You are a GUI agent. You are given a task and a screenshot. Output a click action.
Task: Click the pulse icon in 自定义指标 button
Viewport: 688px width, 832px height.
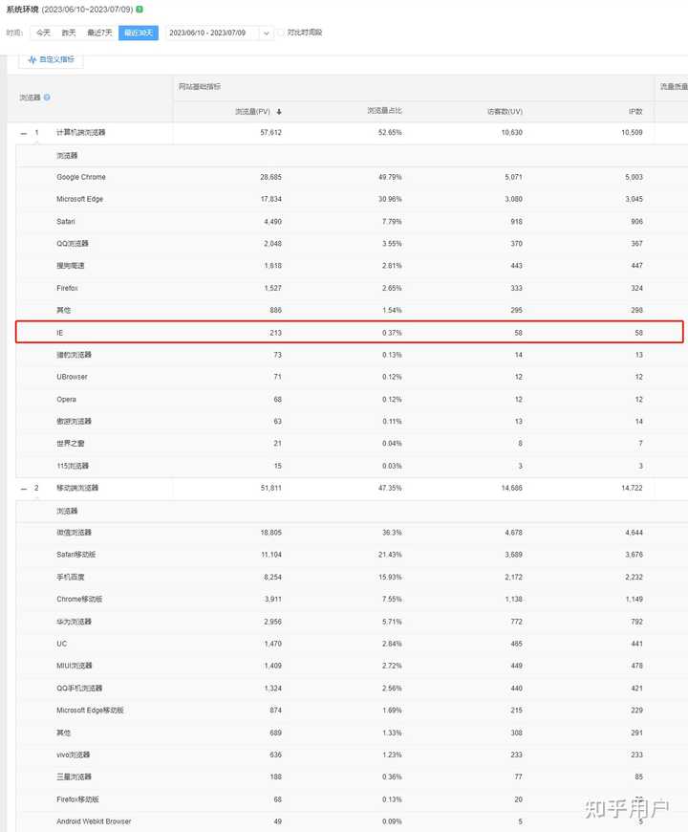pos(32,59)
